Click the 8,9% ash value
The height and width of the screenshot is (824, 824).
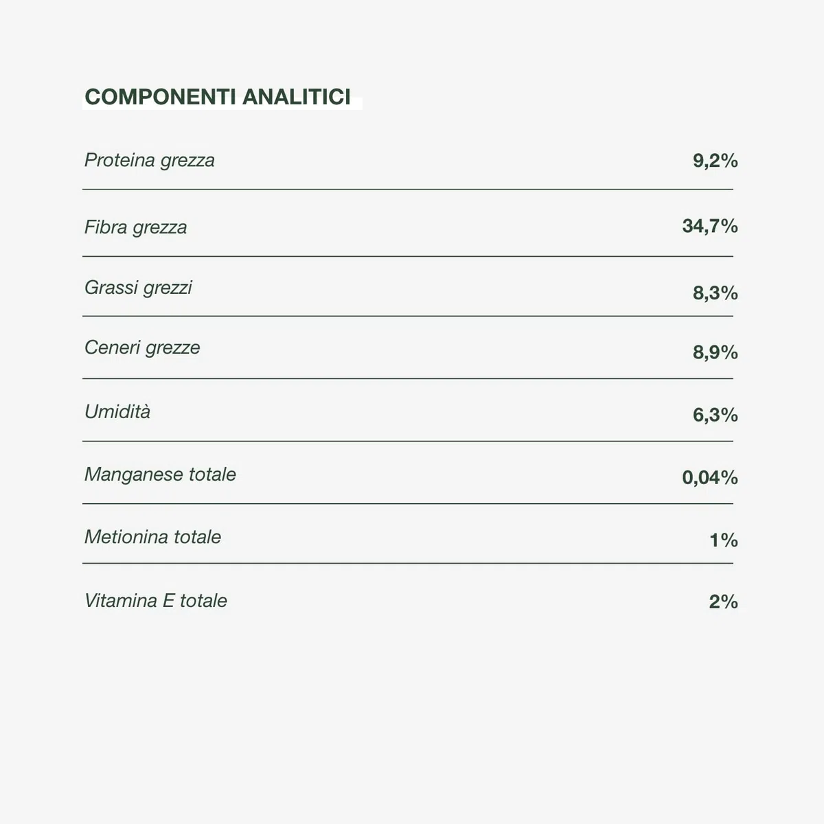click(x=715, y=352)
